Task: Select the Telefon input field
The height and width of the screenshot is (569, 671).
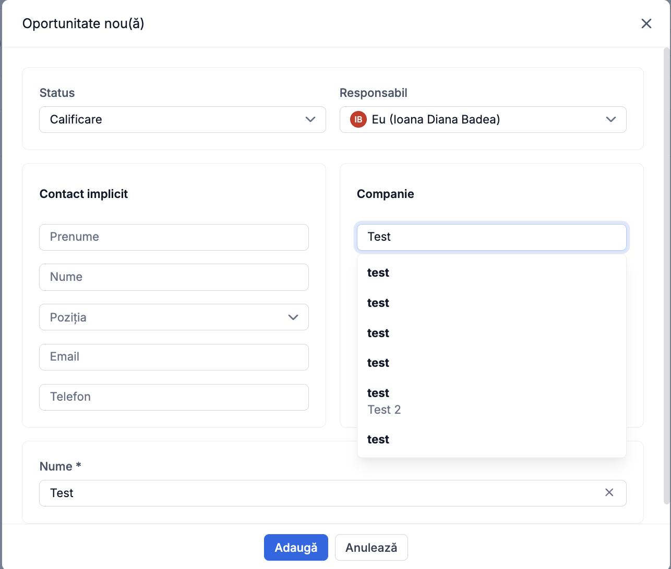Action: click(x=174, y=397)
